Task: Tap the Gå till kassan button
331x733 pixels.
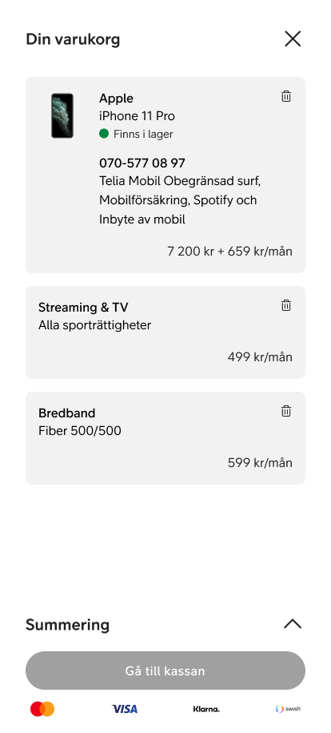Action: [165, 671]
